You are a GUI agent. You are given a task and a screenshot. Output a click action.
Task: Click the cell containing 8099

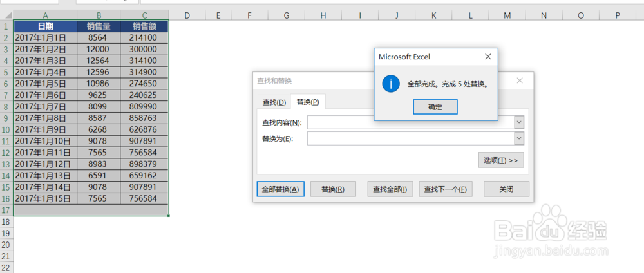pos(99,107)
